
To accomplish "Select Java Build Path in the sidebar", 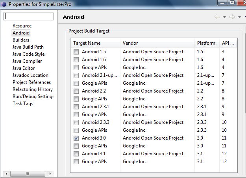I will (x=28, y=47).
